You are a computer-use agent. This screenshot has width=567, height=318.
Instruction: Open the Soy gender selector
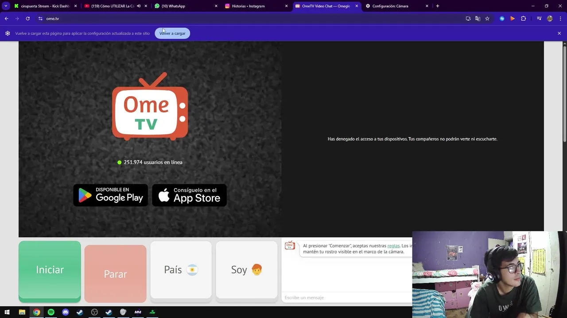[x=246, y=270]
